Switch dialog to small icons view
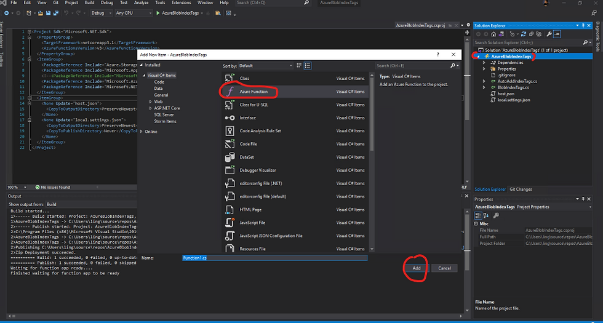 299,66
